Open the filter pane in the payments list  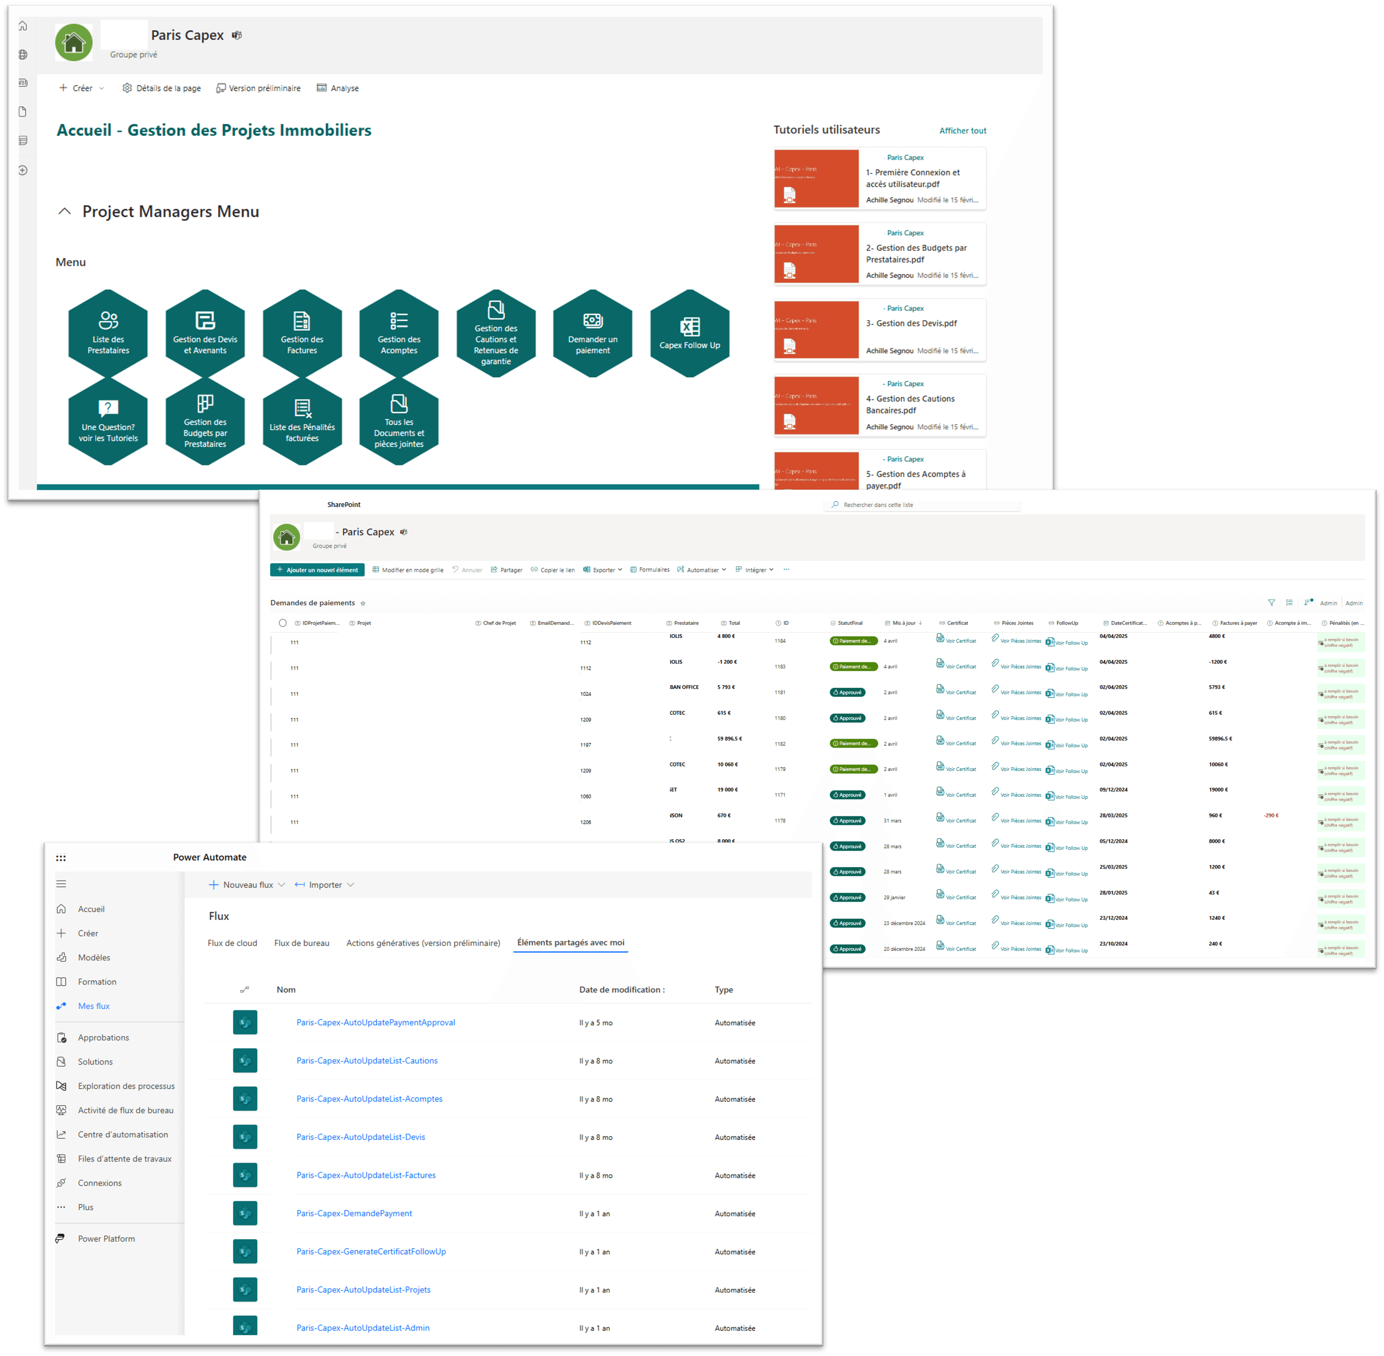tap(1272, 603)
